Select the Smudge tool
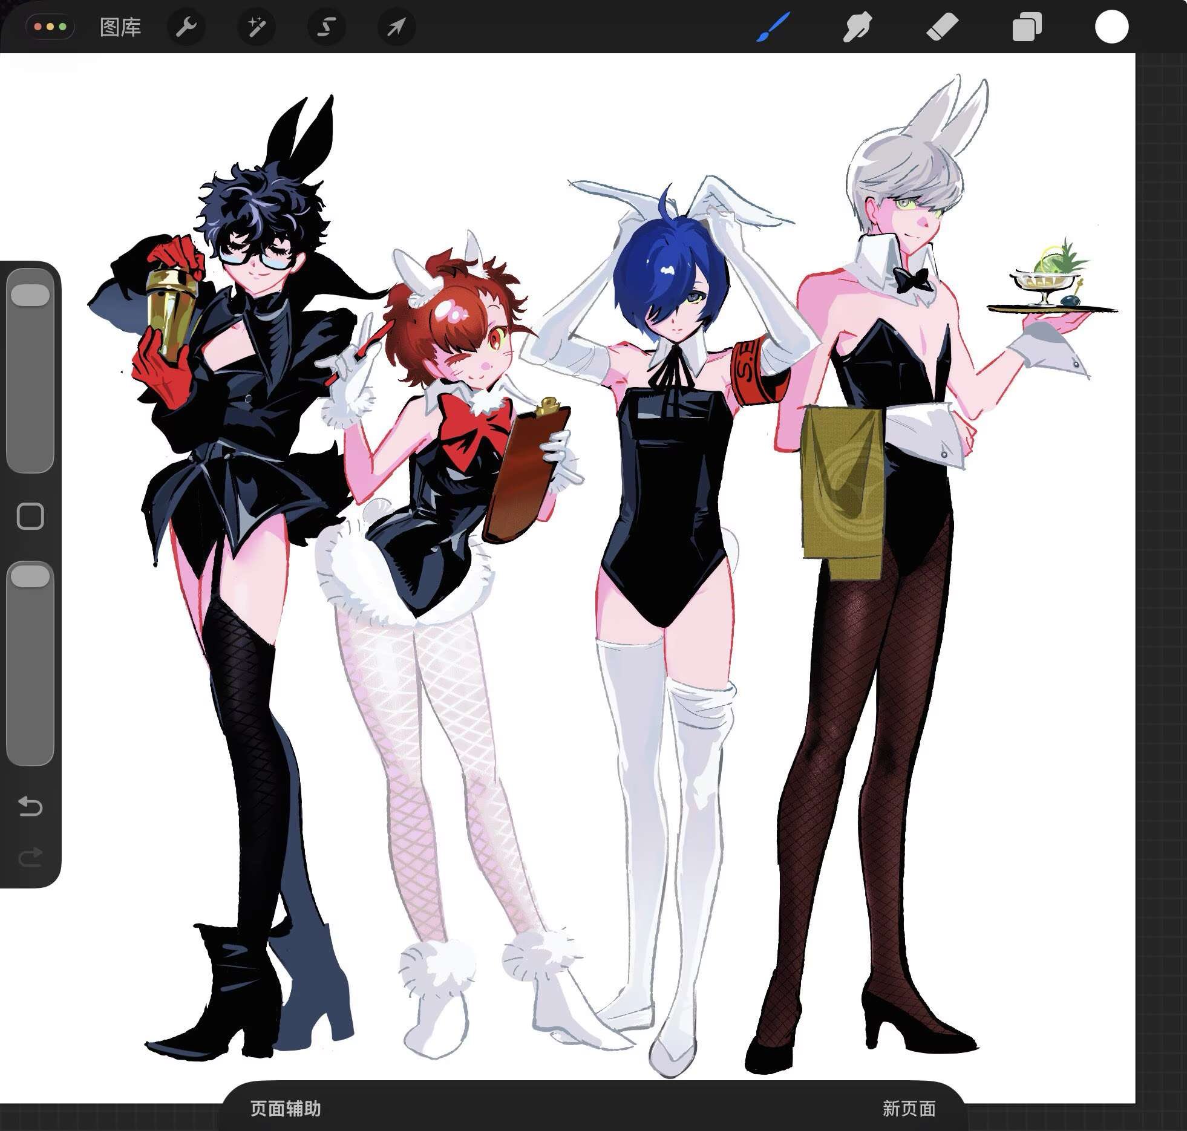 pyautogui.click(x=857, y=28)
